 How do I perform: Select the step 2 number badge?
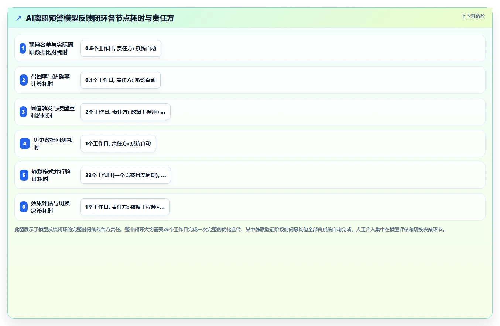click(24, 80)
